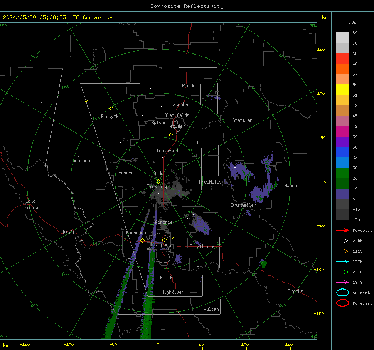Click the yellow radar center marker at Olds
Screen dimensions: 374x350
click(158, 181)
